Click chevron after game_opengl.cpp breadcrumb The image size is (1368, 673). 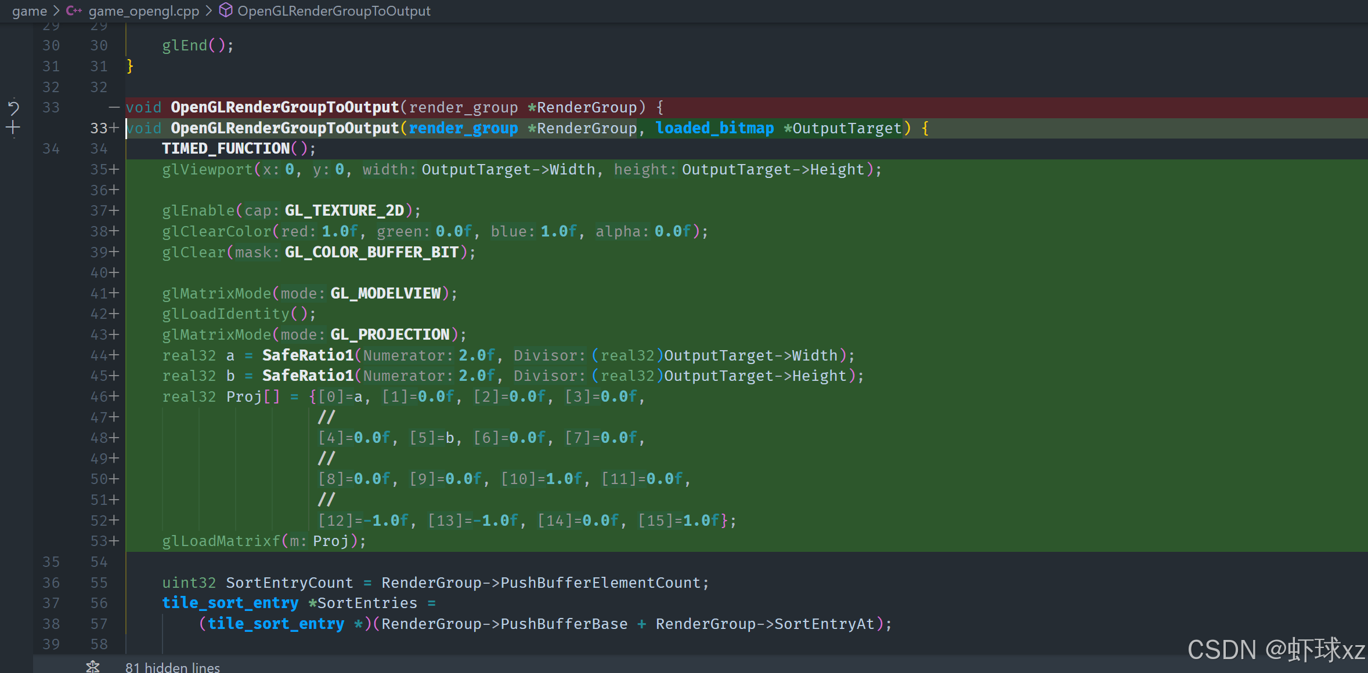click(209, 10)
